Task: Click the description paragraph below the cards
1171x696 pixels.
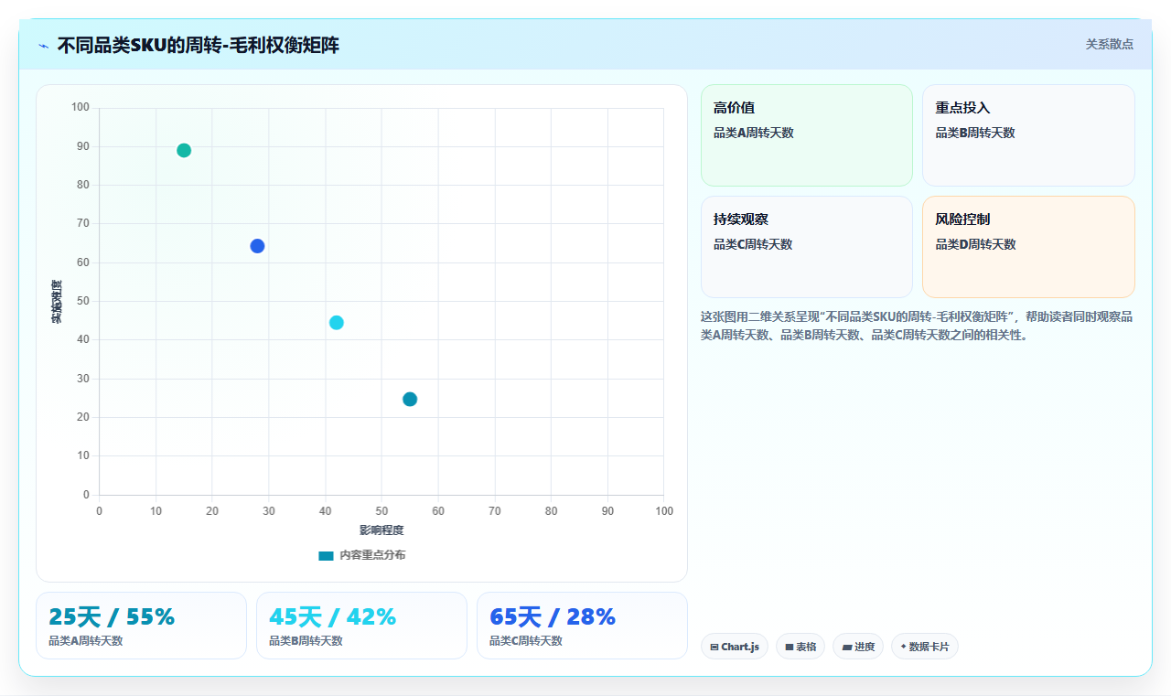Action: tap(917, 326)
